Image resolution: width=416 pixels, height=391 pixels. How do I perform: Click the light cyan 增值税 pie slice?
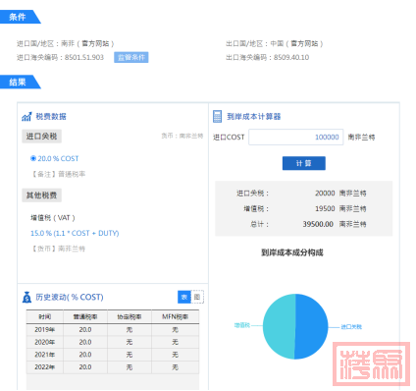tap(279, 326)
